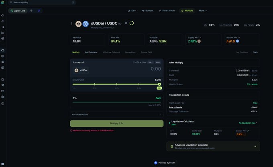273x167 pixels.
Task: Click the 33.4% Final APY value
Action: coord(115,41)
